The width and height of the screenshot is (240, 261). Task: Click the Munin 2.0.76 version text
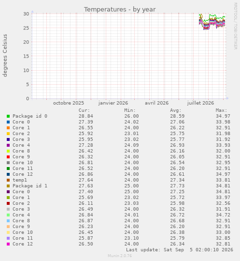(120, 256)
